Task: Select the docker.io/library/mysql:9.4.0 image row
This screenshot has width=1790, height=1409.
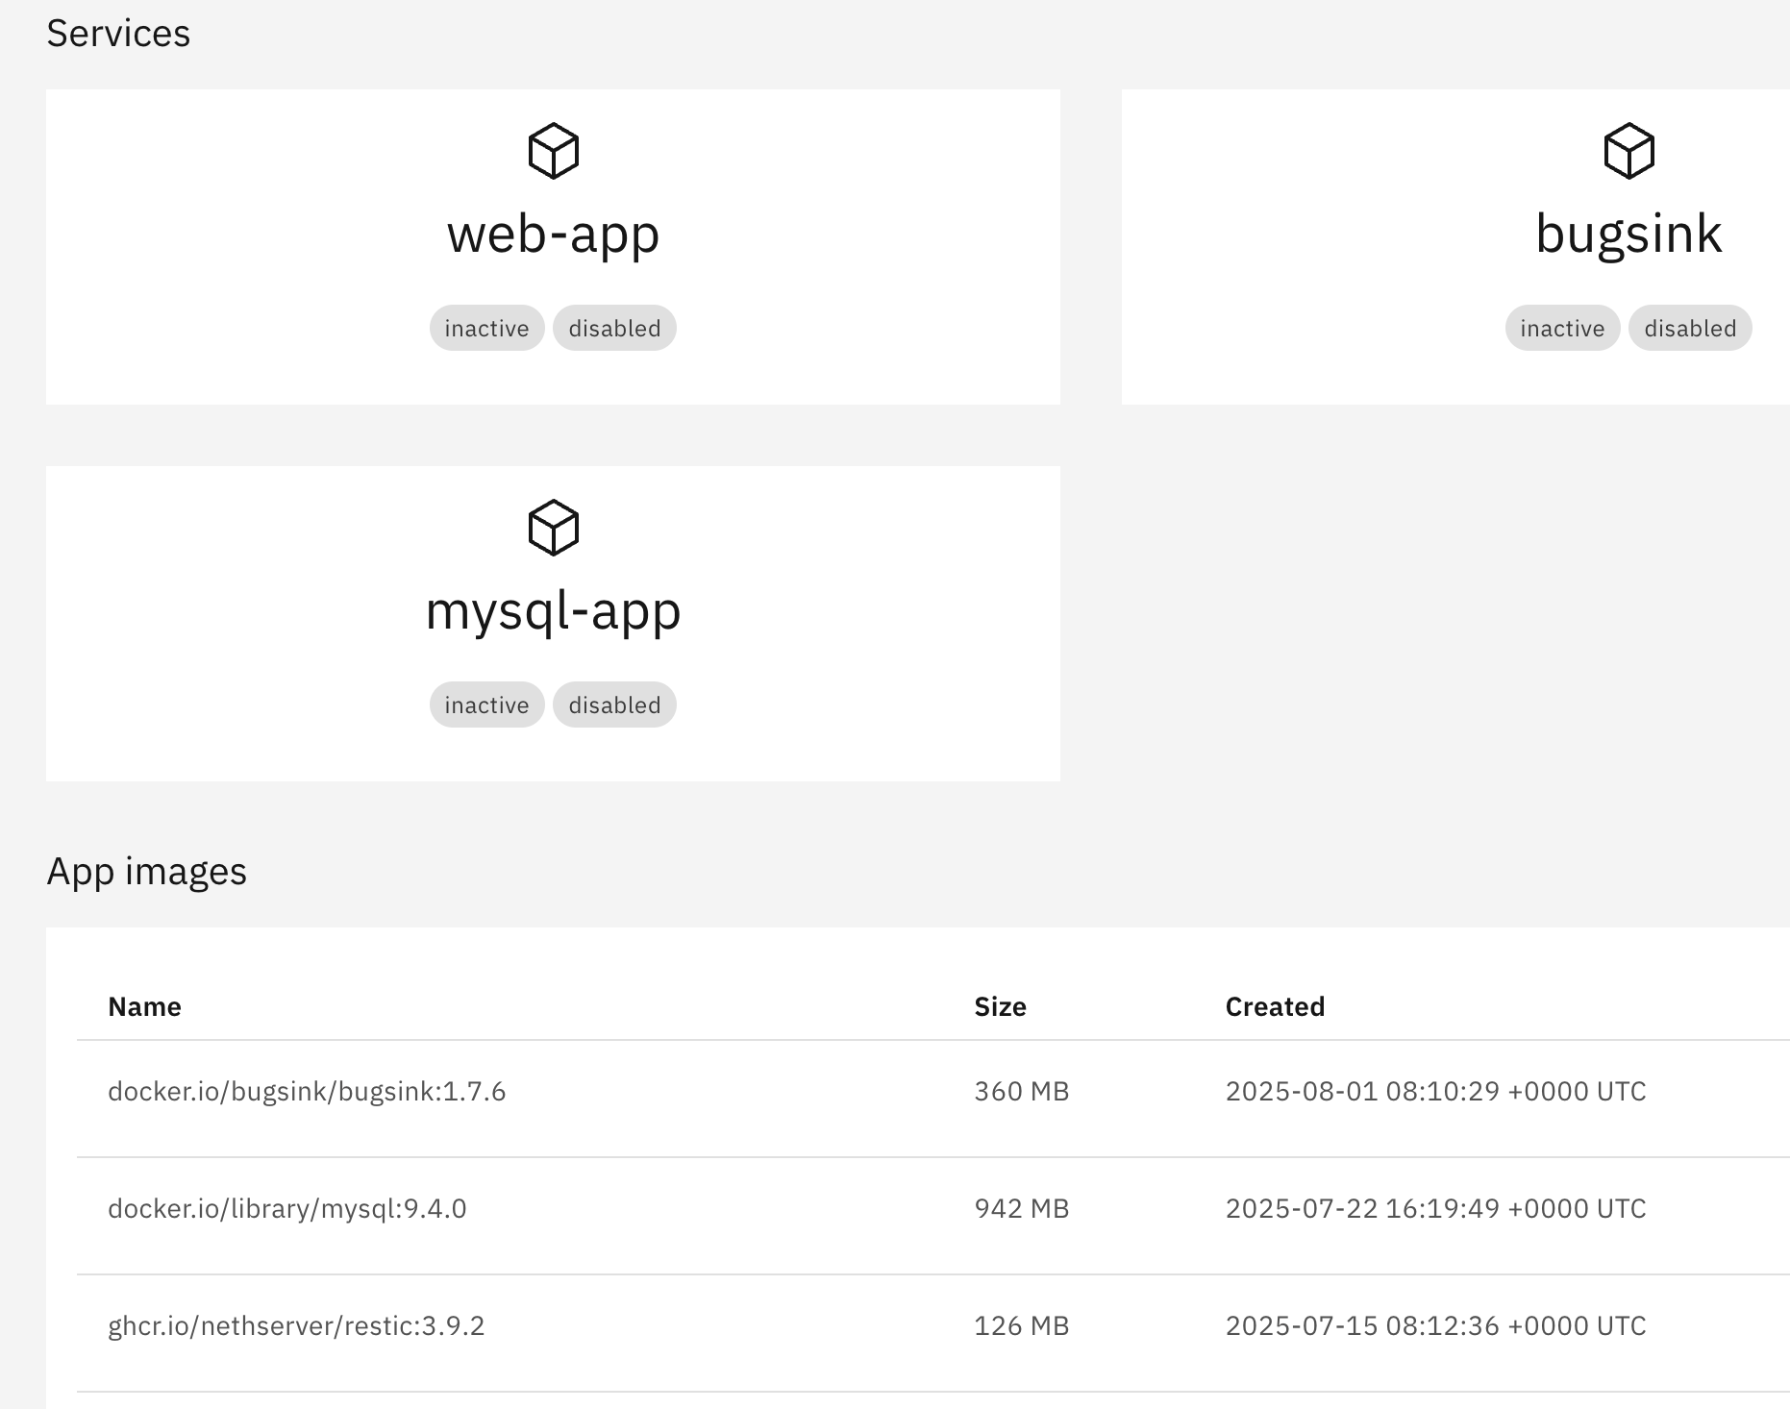Action: click(286, 1209)
